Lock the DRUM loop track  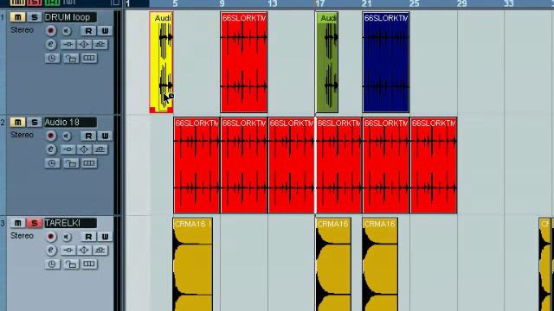[71, 58]
